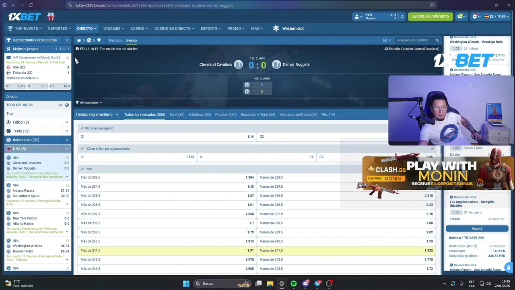Click the trophy icon in breadcrumb
Image resolution: width=515 pixels, height=290 pixels.
(x=99, y=40)
